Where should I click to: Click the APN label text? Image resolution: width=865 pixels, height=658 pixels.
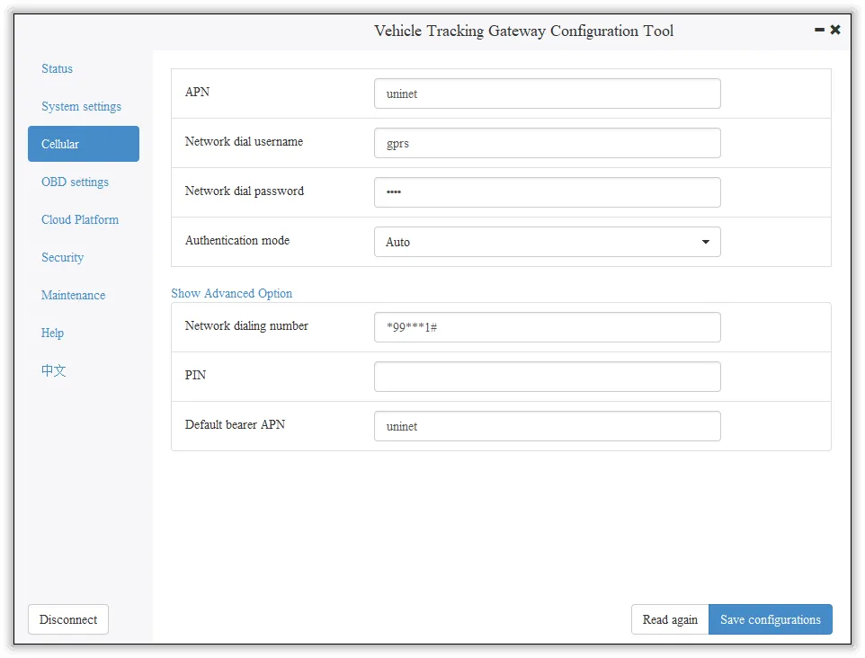click(197, 92)
